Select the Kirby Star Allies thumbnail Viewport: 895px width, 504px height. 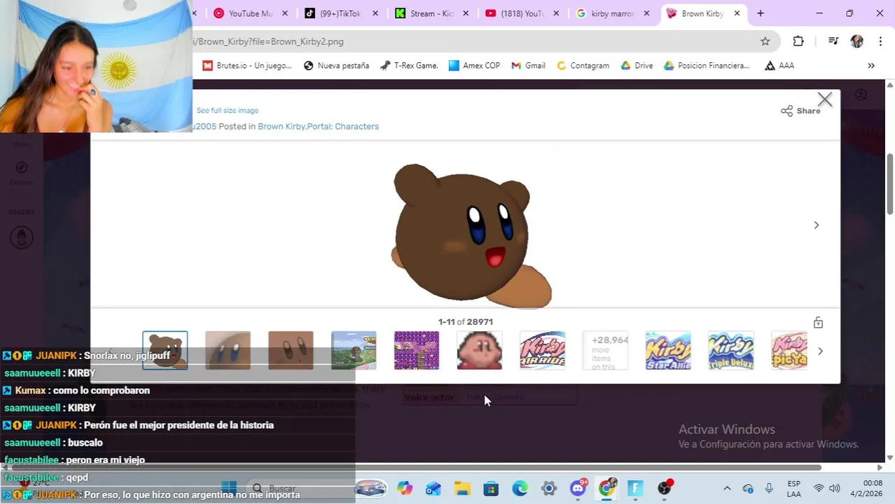668,350
